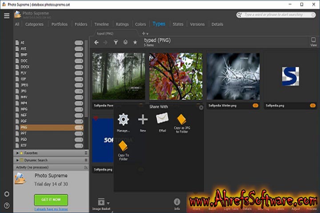Switch to the States tab

pyautogui.click(x=178, y=24)
